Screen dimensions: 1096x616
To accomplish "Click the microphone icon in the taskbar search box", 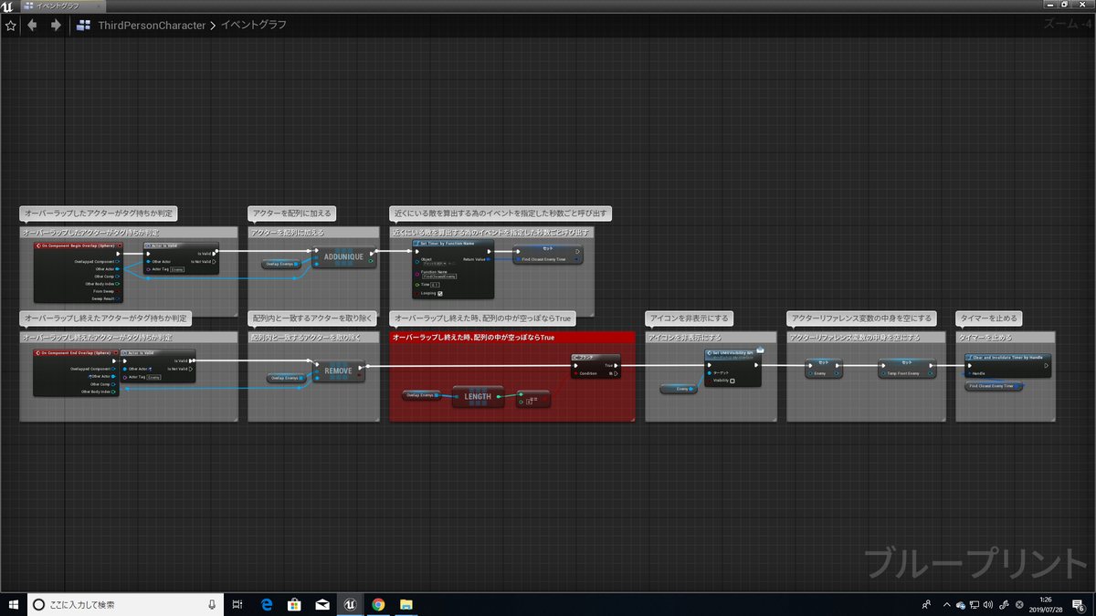I will point(211,604).
